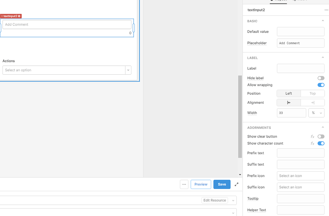This screenshot has width=329, height=216.
Task: Open the textInput2 options ellipsis menu
Action: [x=326, y=10]
